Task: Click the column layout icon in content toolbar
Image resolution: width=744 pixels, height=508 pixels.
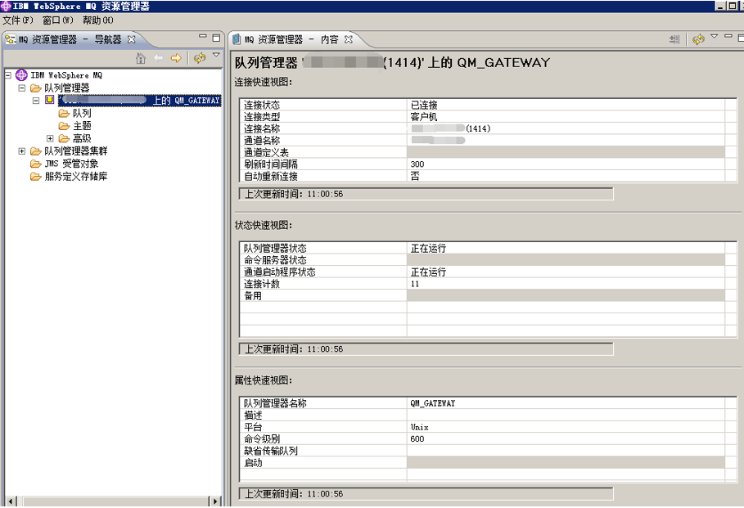Action: [674, 39]
